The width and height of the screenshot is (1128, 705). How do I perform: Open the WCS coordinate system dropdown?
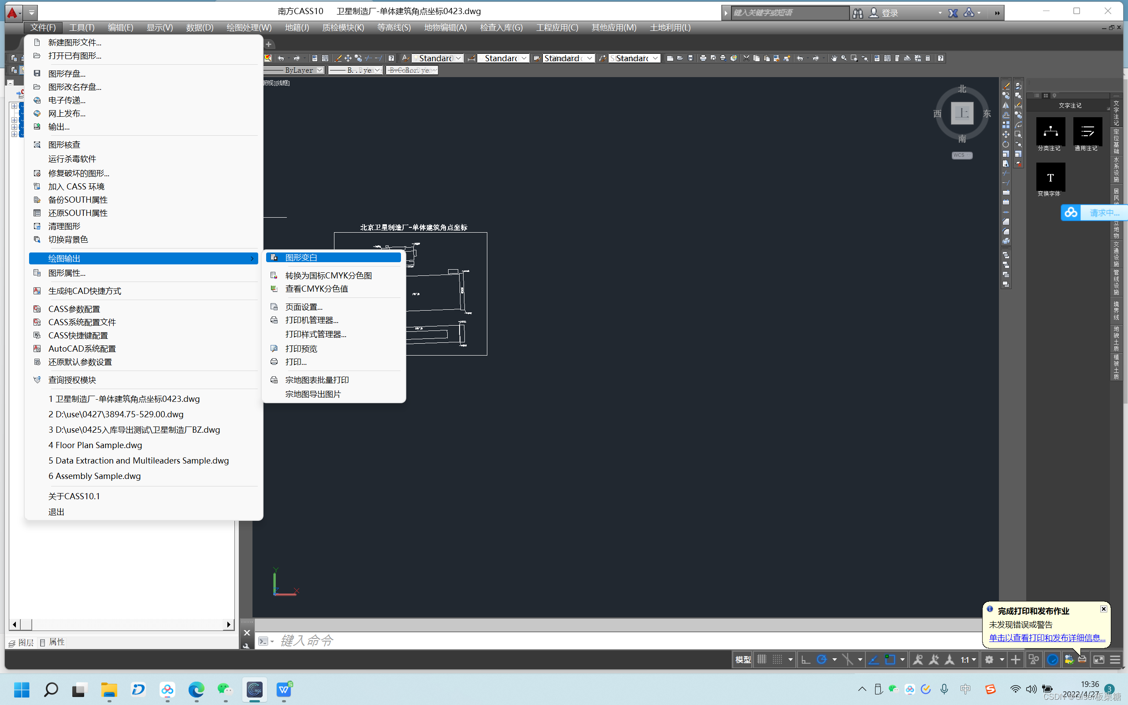961,155
